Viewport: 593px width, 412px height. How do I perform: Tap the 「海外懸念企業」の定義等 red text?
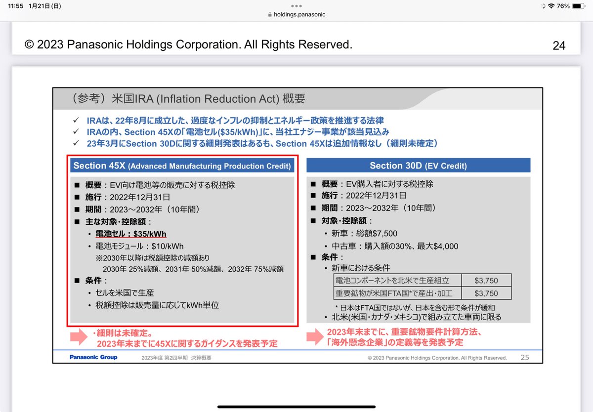point(395,342)
